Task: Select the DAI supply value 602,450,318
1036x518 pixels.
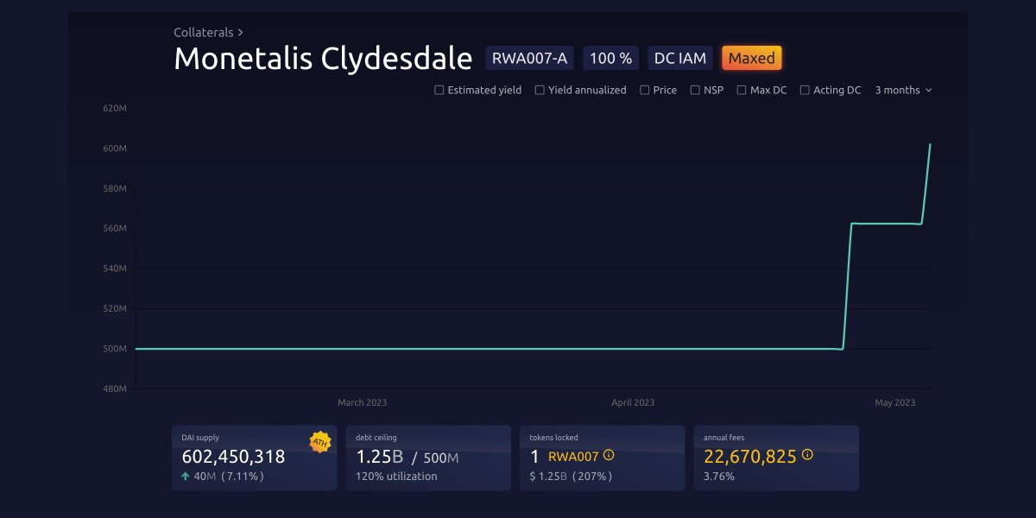Action: (x=233, y=457)
